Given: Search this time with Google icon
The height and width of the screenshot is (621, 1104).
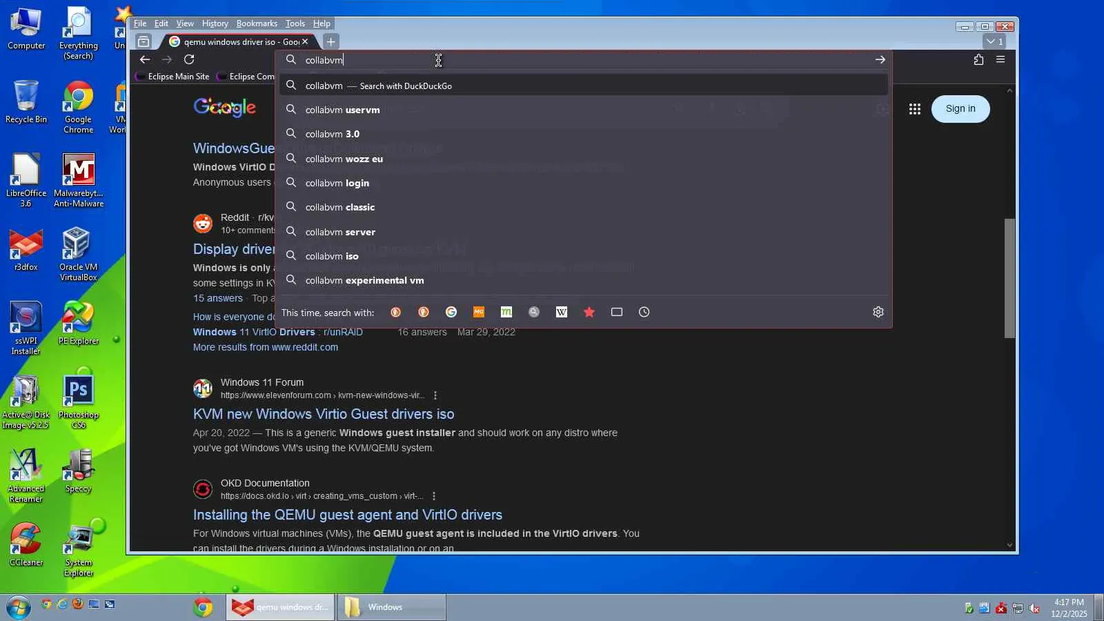Looking at the screenshot, I should 451,313.
